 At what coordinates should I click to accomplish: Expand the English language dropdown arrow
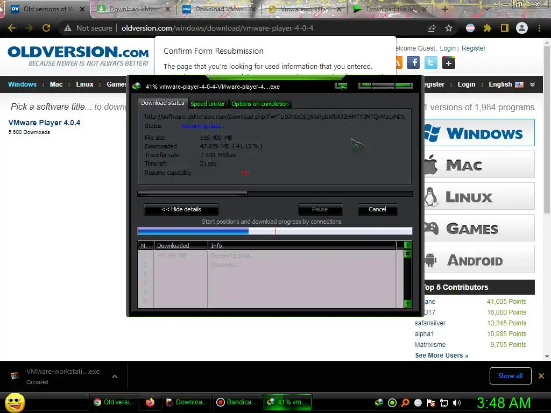coord(532,84)
